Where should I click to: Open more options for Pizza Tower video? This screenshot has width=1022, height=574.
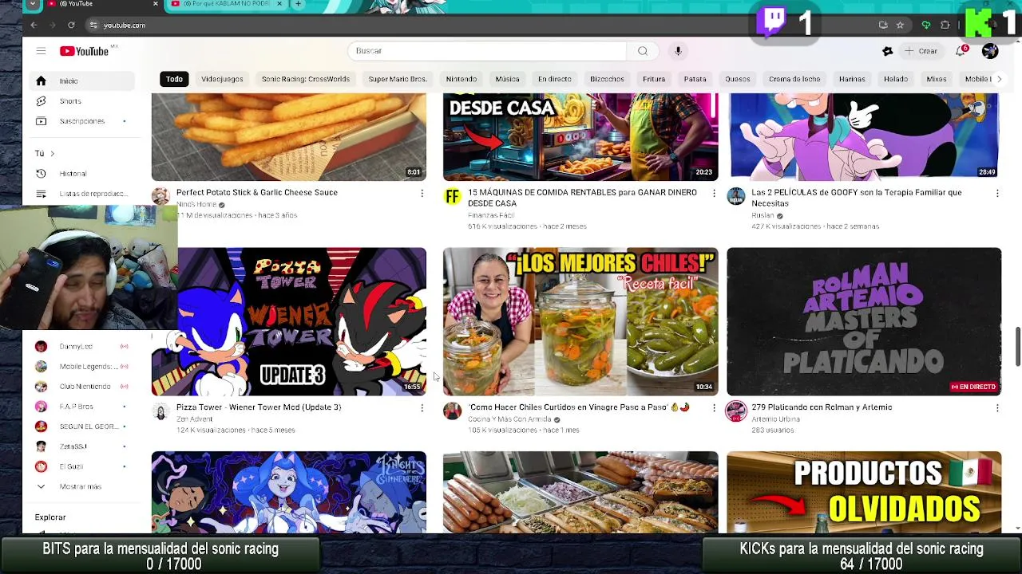(x=422, y=408)
